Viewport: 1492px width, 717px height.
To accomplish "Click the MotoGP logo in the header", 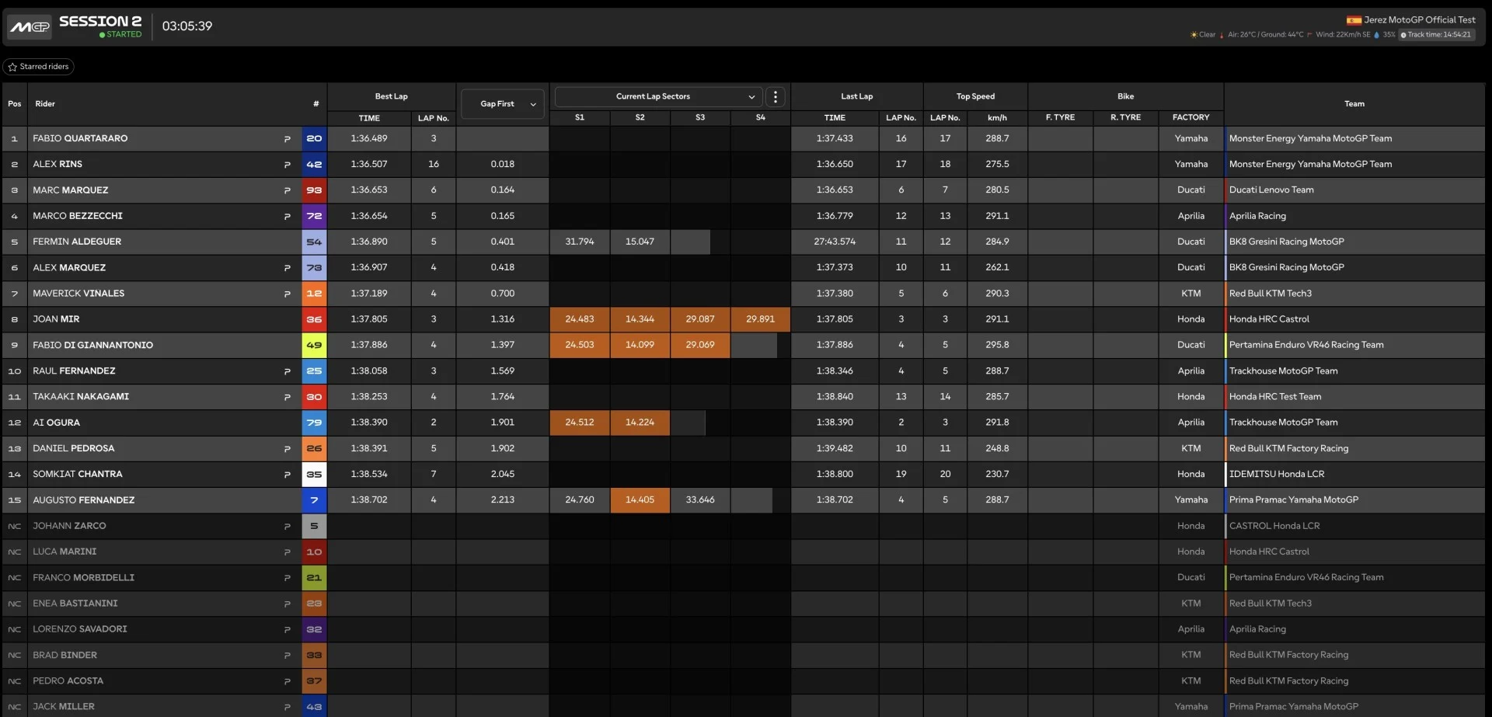I will click(30, 26).
